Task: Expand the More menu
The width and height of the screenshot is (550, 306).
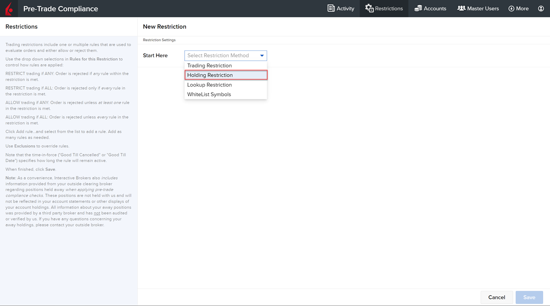Action: point(518,9)
